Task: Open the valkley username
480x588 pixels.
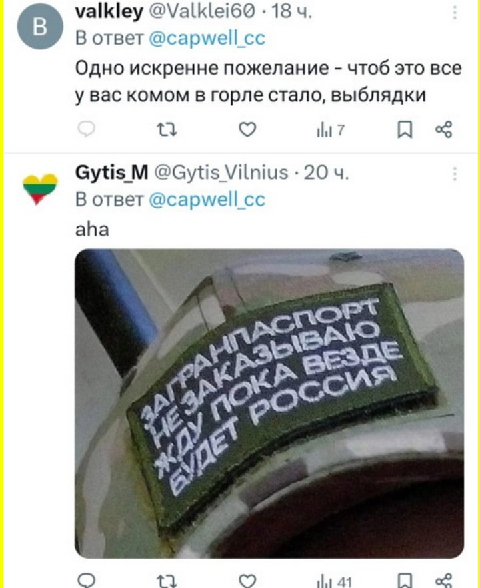Action: point(109,11)
